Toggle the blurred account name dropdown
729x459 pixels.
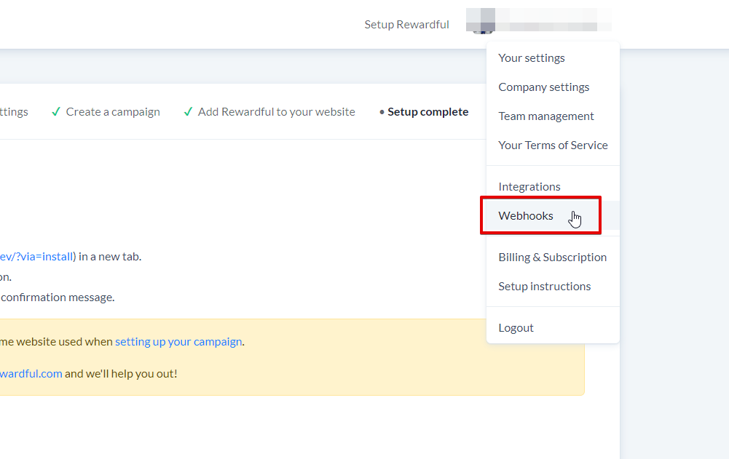[538, 21]
